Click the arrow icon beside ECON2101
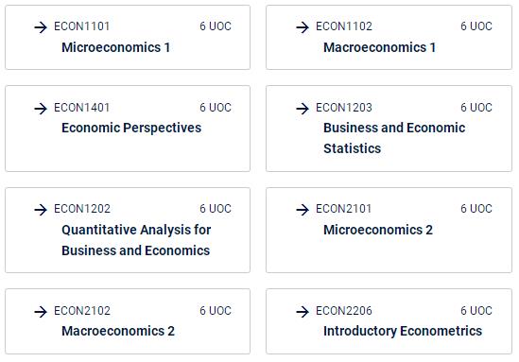519x362 pixels. coord(303,210)
